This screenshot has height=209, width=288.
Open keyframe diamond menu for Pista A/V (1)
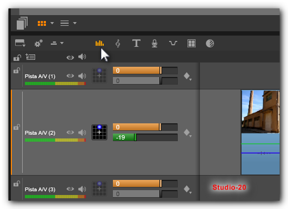[187, 76]
